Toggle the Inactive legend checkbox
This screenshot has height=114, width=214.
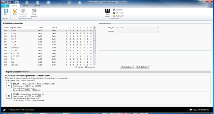point(76,67)
